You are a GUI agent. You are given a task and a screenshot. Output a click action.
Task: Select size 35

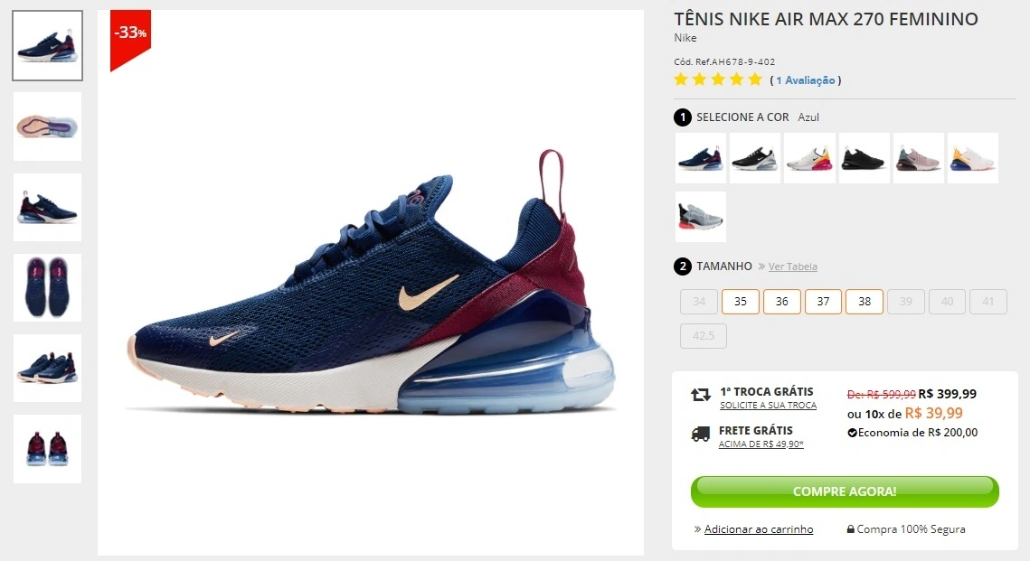coord(741,302)
